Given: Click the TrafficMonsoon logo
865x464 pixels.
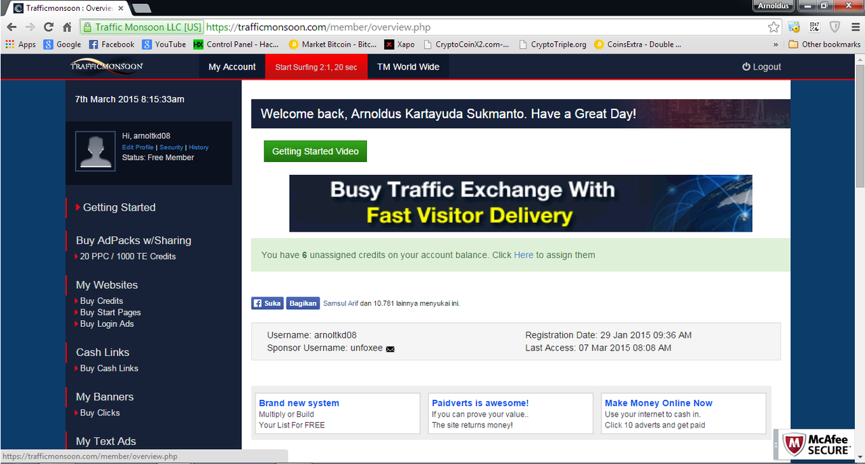Looking at the screenshot, I should (107, 66).
